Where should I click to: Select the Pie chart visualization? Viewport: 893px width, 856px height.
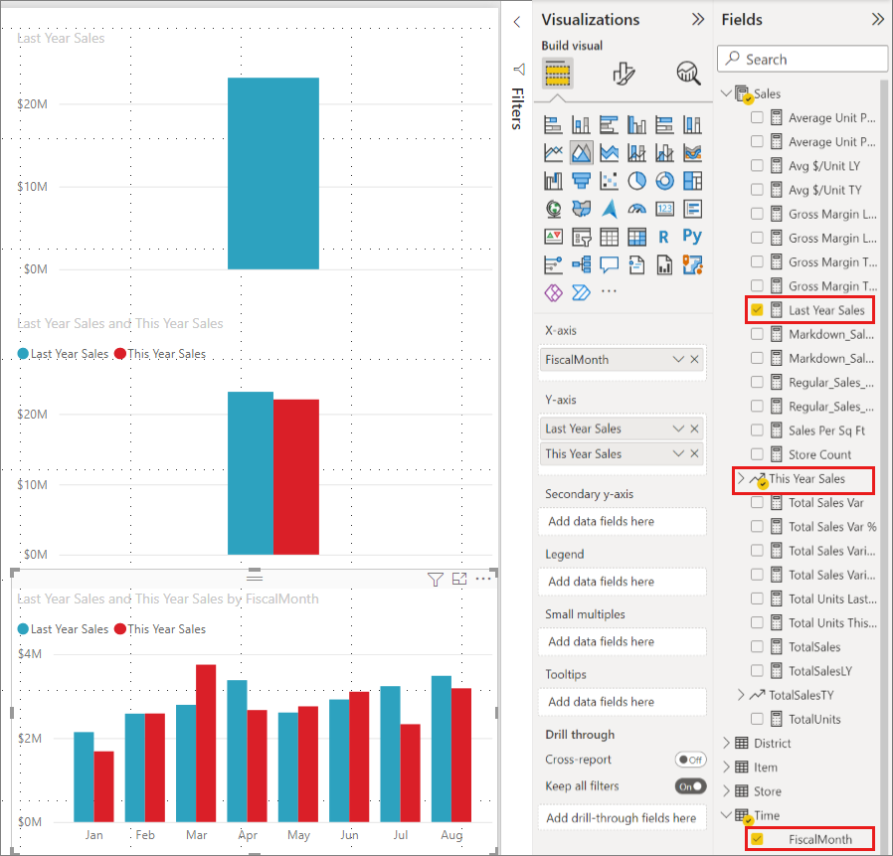637,181
